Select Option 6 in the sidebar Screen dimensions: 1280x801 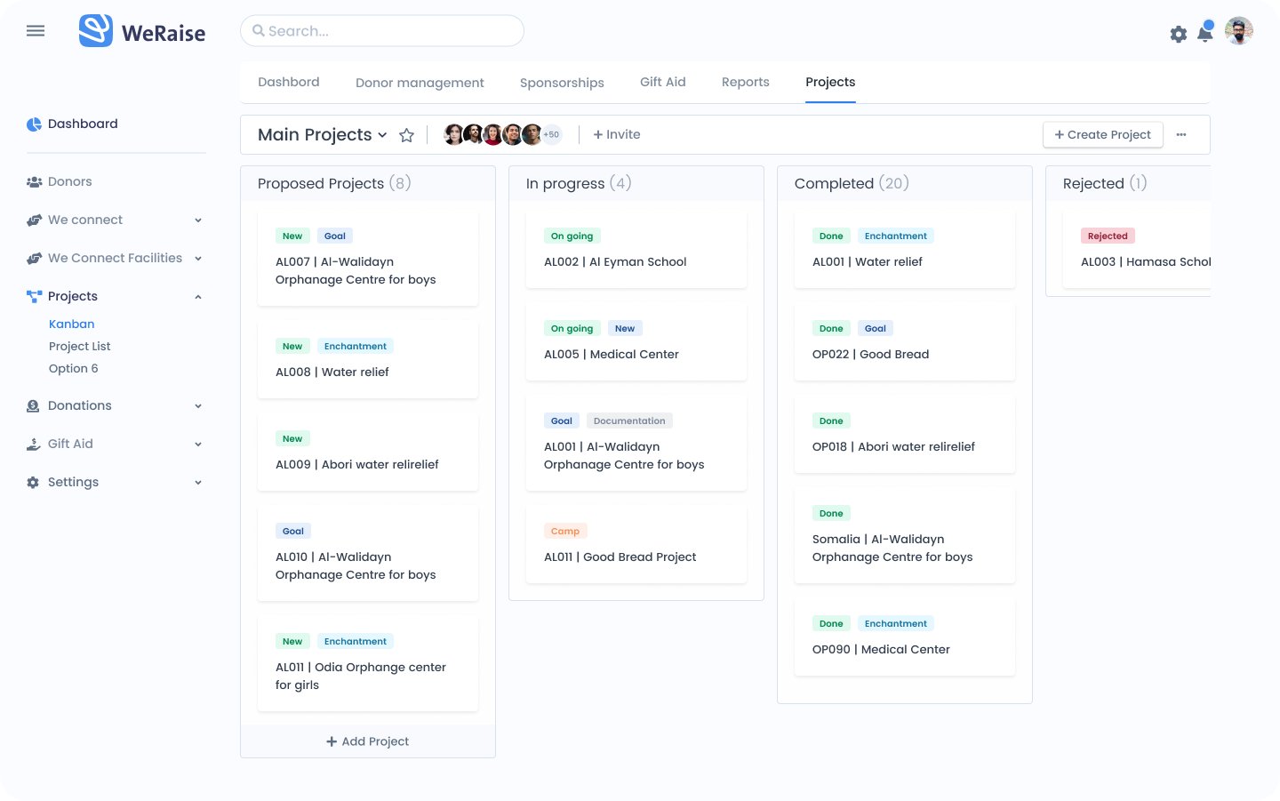pyautogui.click(x=74, y=369)
